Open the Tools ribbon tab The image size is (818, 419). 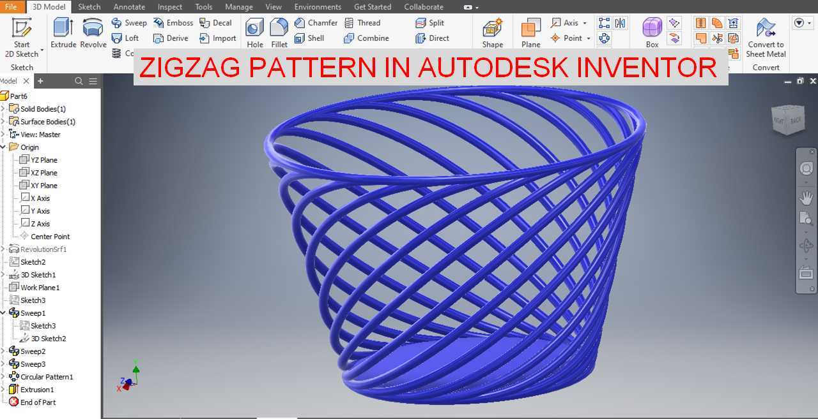point(204,7)
